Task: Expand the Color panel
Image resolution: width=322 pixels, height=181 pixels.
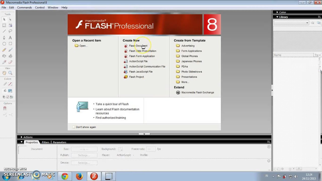Action: point(277,12)
